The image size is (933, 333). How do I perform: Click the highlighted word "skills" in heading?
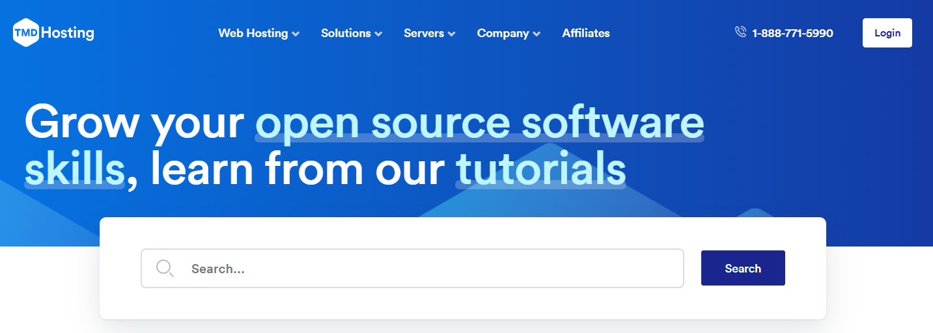(74, 168)
